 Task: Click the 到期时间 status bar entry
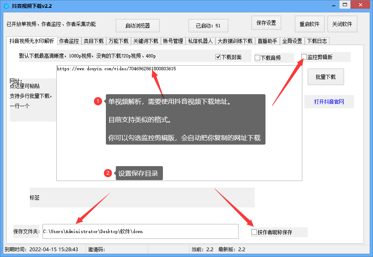tap(41, 250)
